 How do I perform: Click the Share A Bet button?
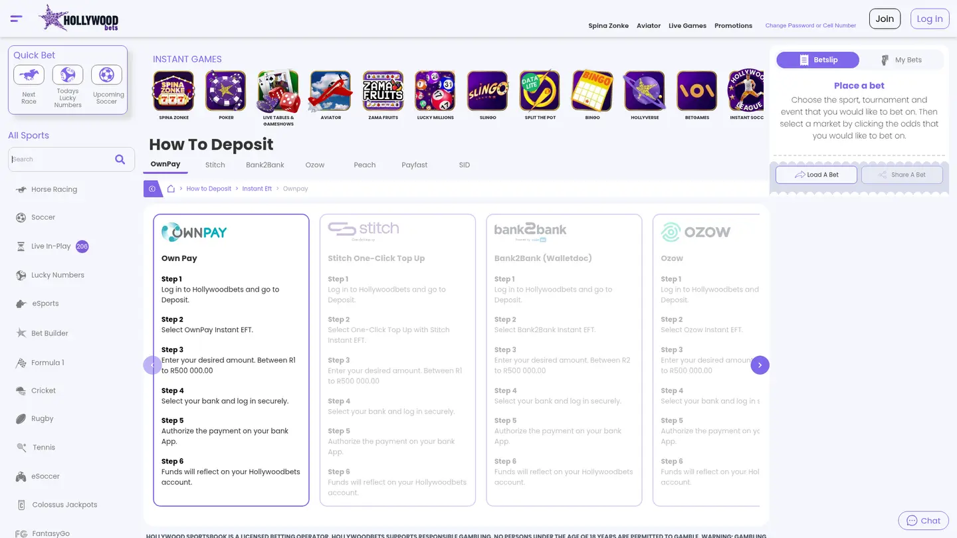pyautogui.click(x=902, y=175)
